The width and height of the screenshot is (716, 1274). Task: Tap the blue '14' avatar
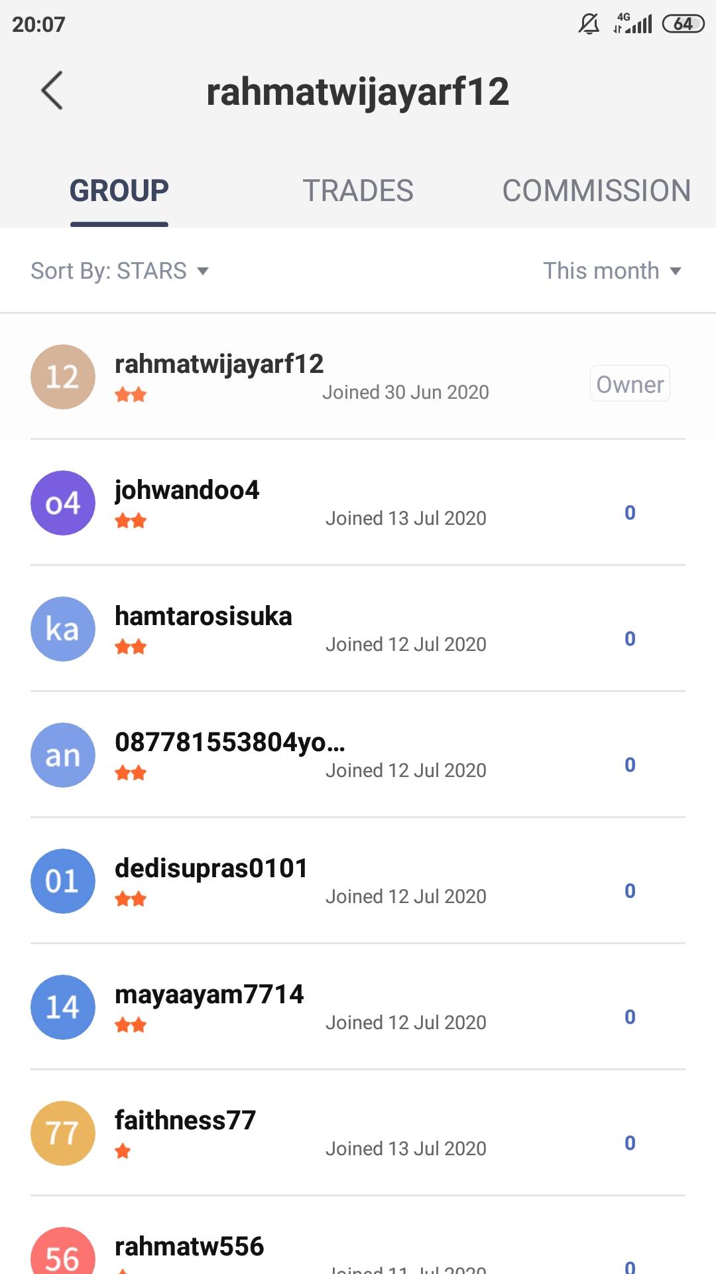tap(63, 1007)
